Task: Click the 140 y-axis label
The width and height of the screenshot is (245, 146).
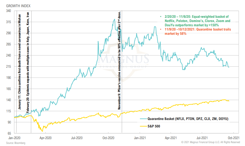Action: tap(8, 100)
